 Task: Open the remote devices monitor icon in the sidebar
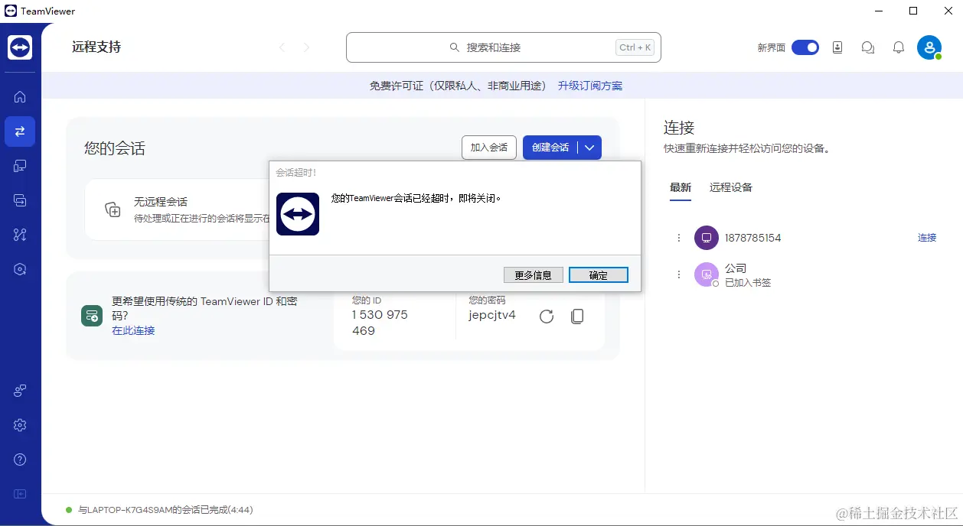point(20,166)
